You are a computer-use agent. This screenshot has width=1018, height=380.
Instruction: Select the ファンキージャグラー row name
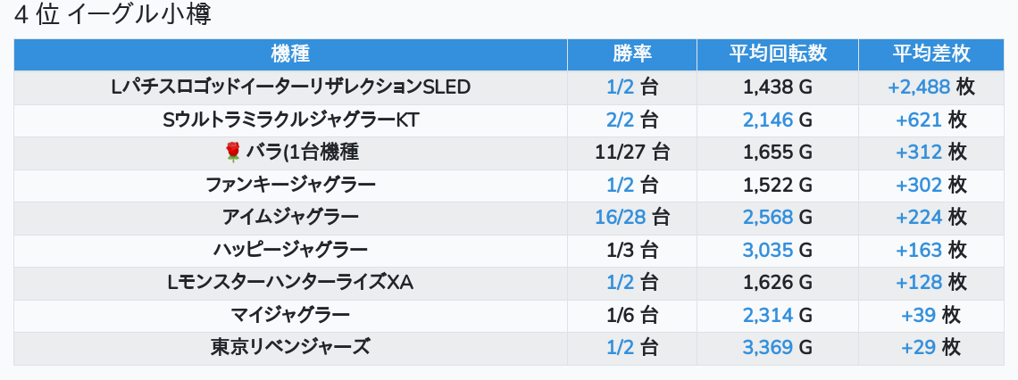(x=290, y=185)
